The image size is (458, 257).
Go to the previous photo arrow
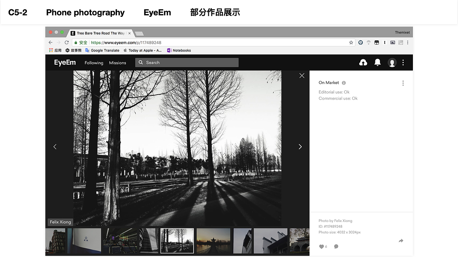click(x=55, y=147)
